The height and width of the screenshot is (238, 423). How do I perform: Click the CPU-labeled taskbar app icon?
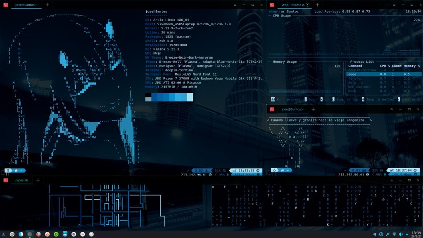pos(65,234)
